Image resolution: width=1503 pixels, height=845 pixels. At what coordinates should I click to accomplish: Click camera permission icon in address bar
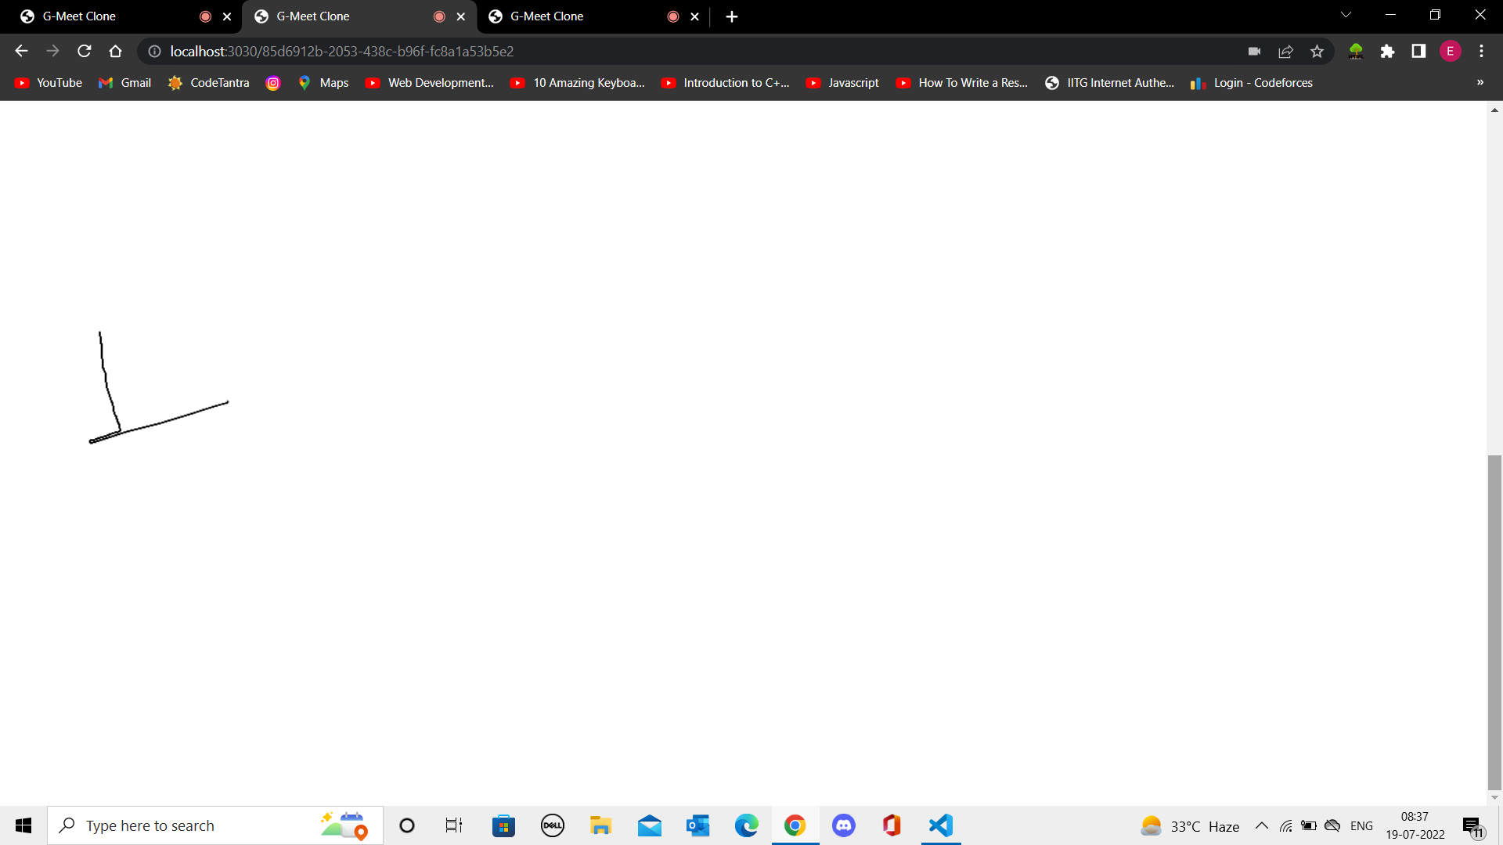tap(1254, 52)
